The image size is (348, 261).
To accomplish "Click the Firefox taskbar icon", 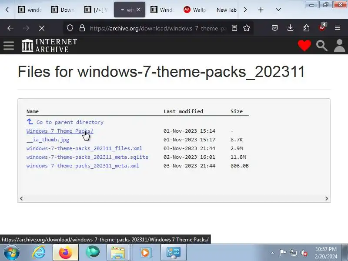I will point(66,252).
